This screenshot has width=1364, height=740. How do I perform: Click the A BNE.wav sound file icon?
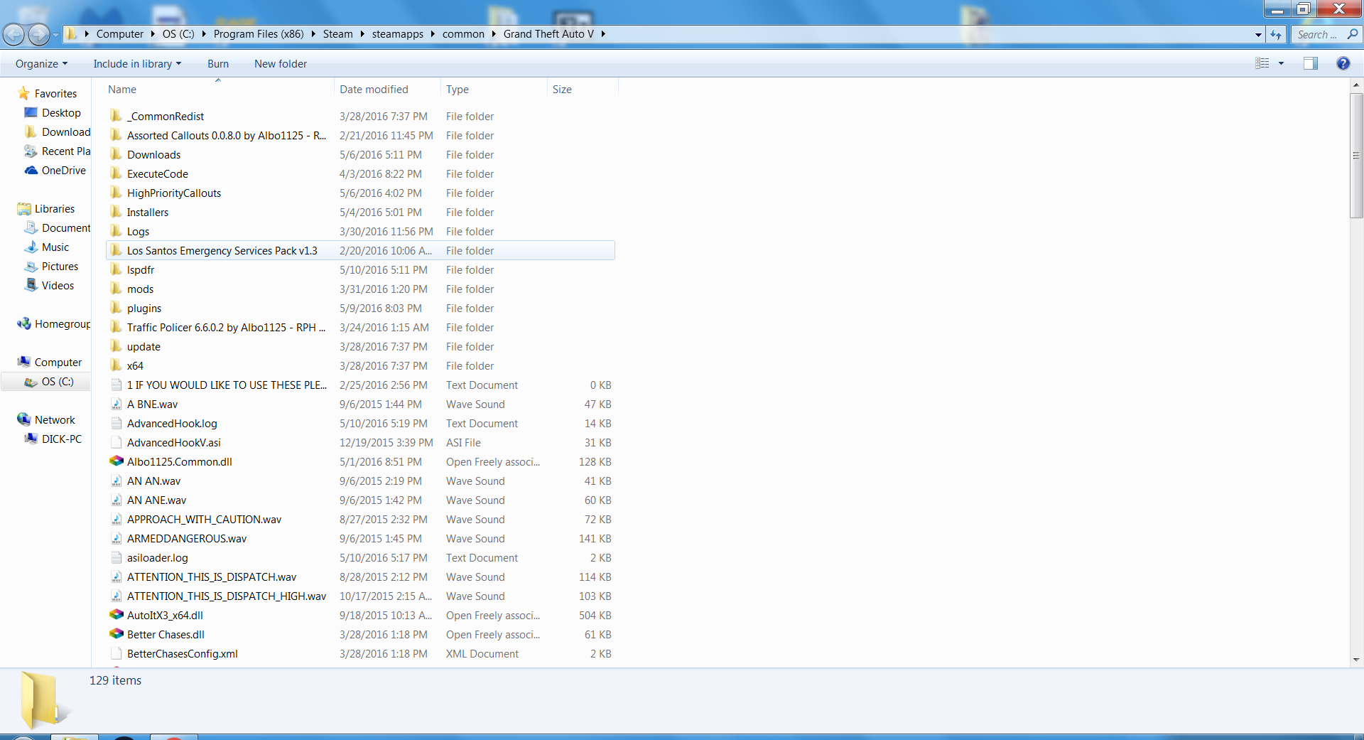pyautogui.click(x=117, y=404)
